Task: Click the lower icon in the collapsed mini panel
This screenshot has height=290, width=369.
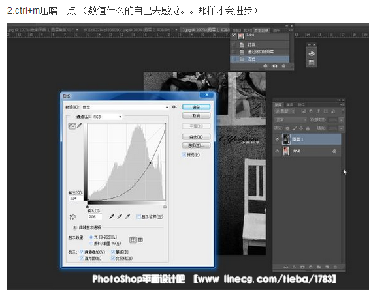Action: (x=312, y=62)
